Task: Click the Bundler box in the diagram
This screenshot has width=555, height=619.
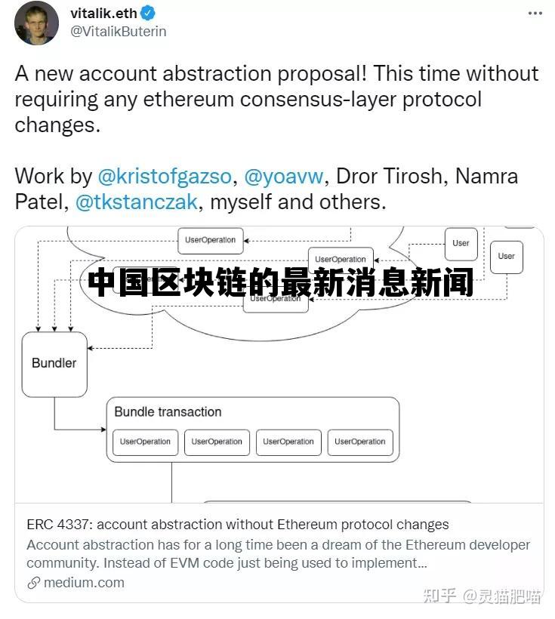Action: [x=54, y=363]
